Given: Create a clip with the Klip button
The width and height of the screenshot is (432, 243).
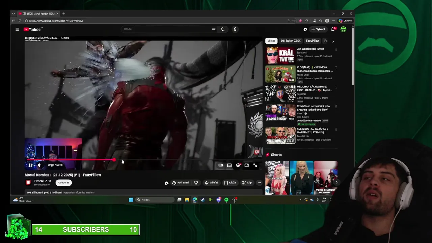Looking at the screenshot, I should click(x=247, y=183).
